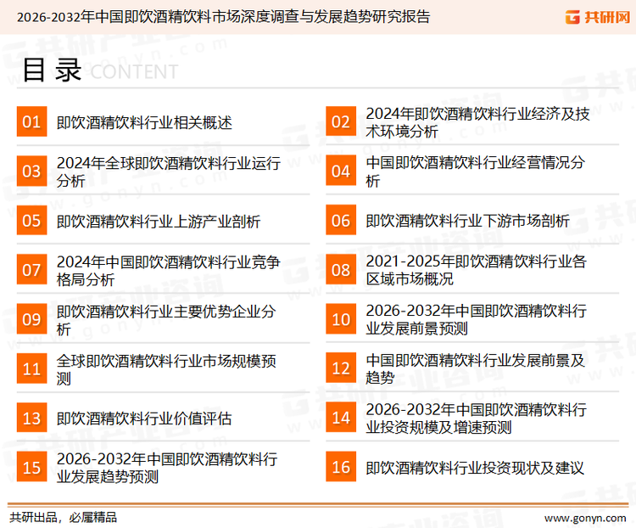Click the orange 04 chapter badge

341,171
